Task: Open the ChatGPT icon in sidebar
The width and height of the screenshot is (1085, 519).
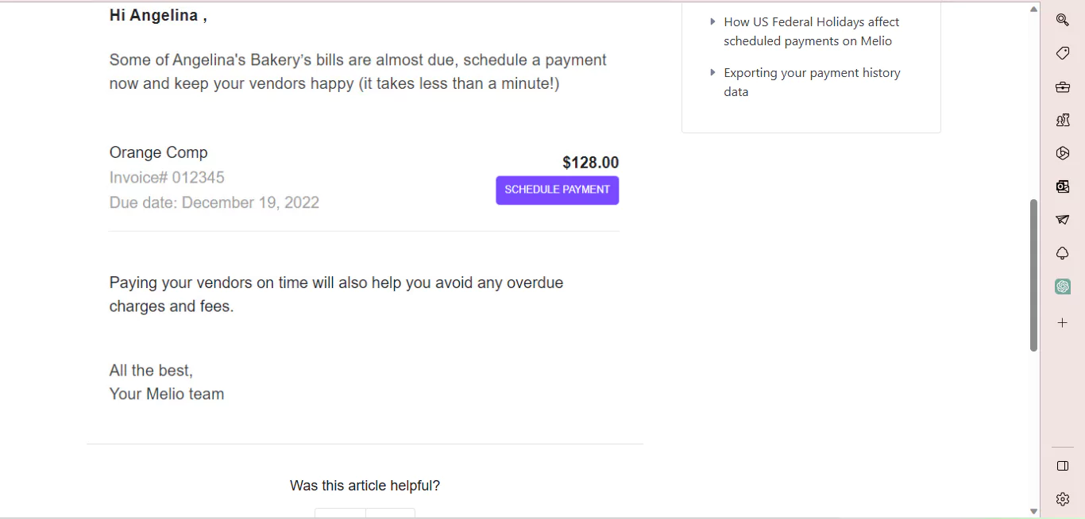Action: pyautogui.click(x=1063, y=286)
